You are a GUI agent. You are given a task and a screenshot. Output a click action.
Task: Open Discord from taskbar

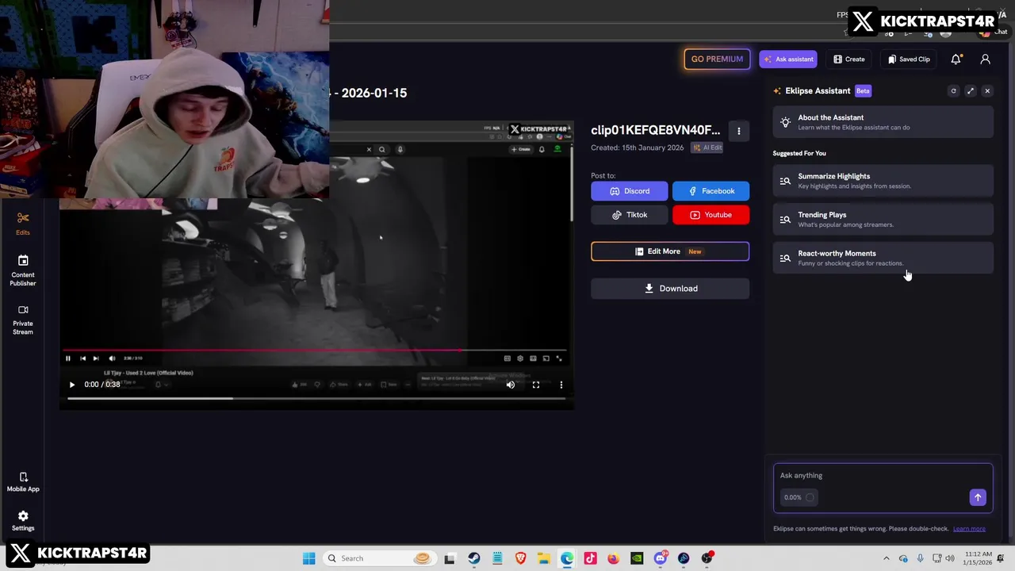tap(660, 558)
